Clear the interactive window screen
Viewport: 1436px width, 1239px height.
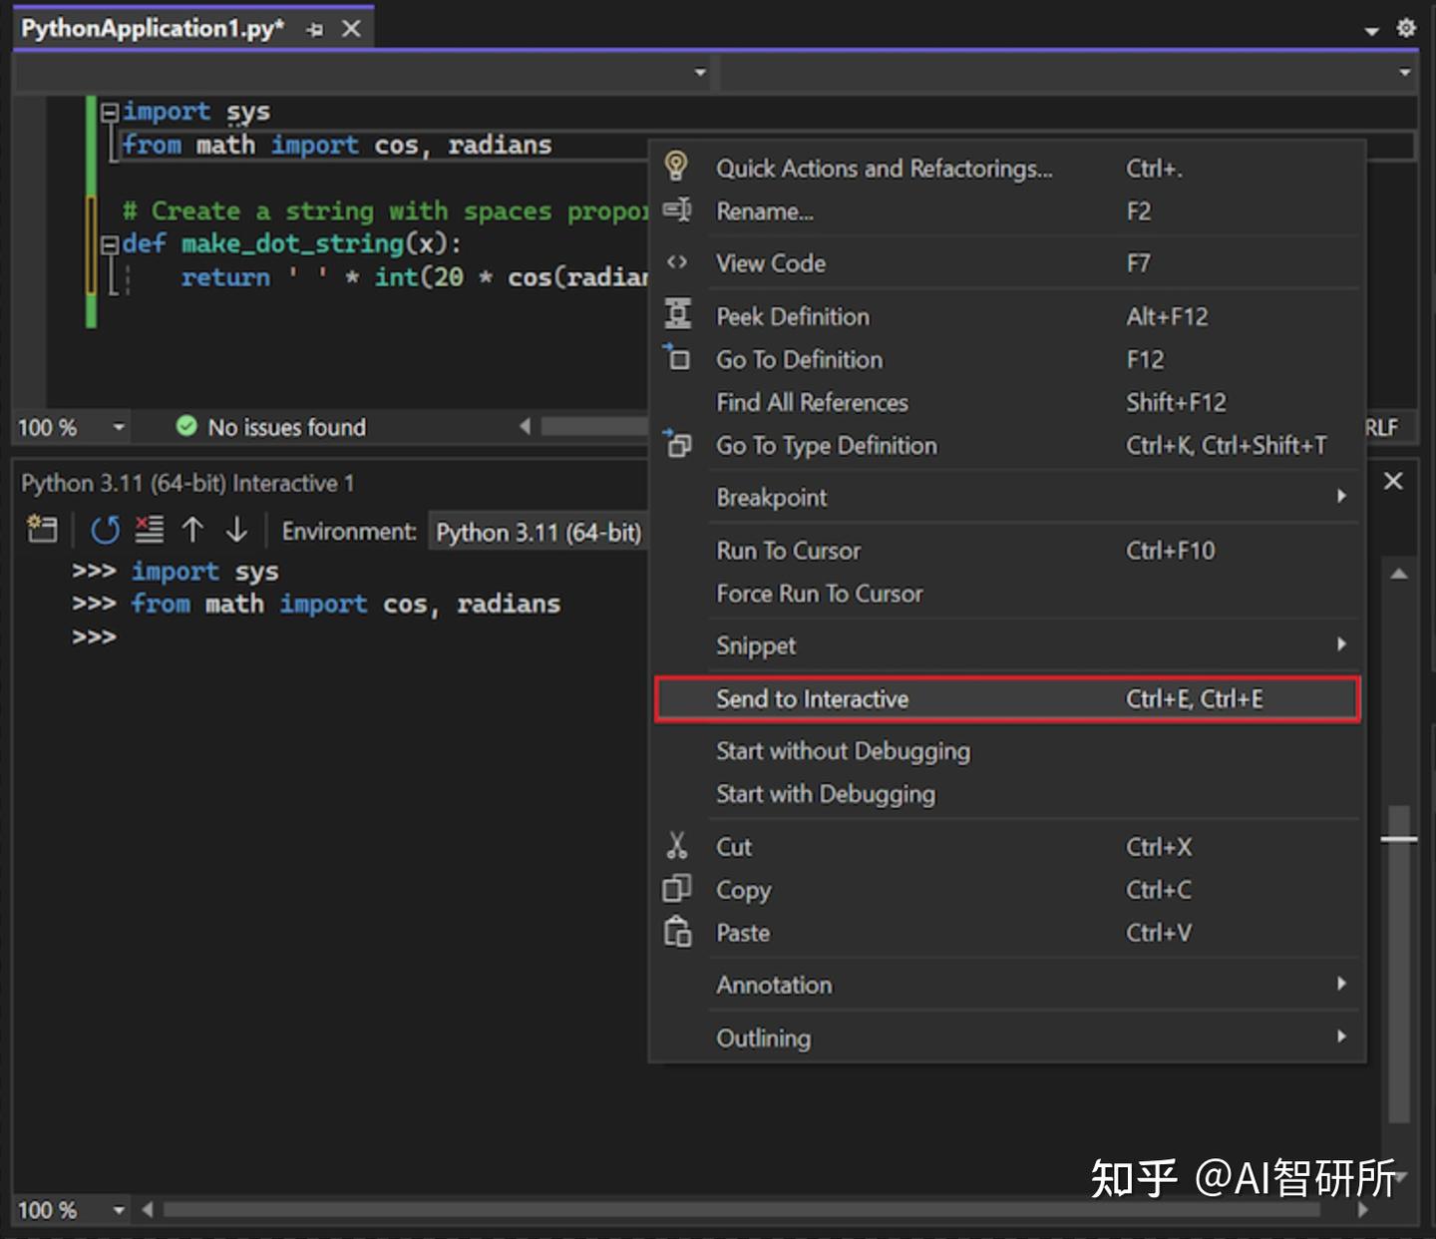pyautogui.click(x=148, y=530)
